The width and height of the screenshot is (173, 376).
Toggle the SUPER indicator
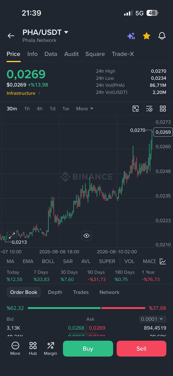[107, 261]
